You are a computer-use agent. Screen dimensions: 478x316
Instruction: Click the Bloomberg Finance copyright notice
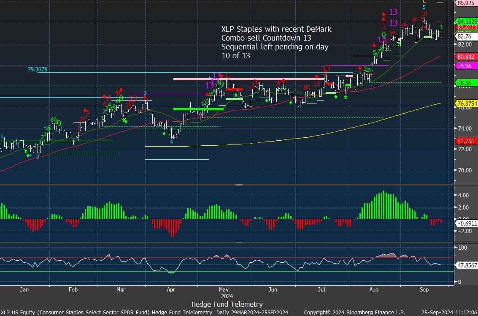[x=354, y=312]
